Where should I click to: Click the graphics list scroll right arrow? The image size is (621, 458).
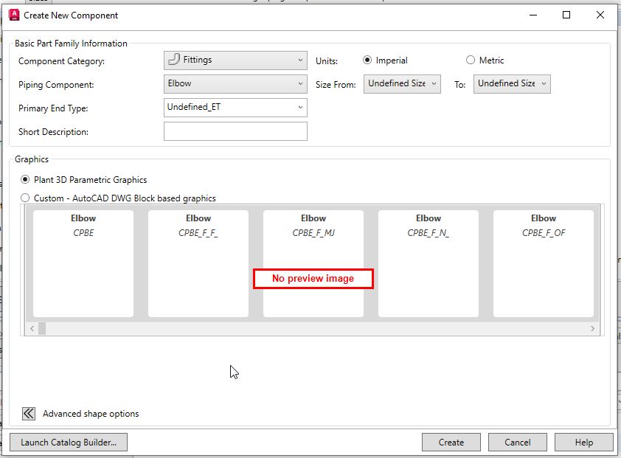pos(592,328)
